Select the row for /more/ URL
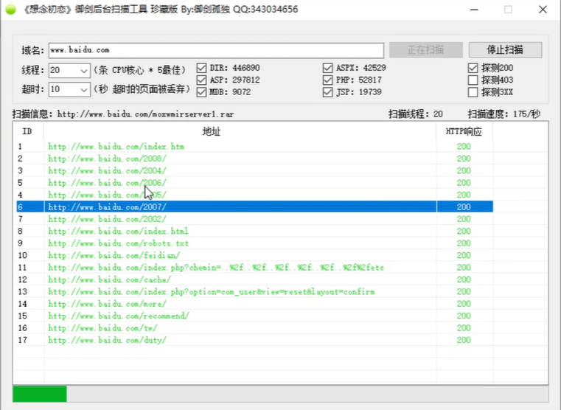Viewport: 561px width, 410px height. [255, 304]
